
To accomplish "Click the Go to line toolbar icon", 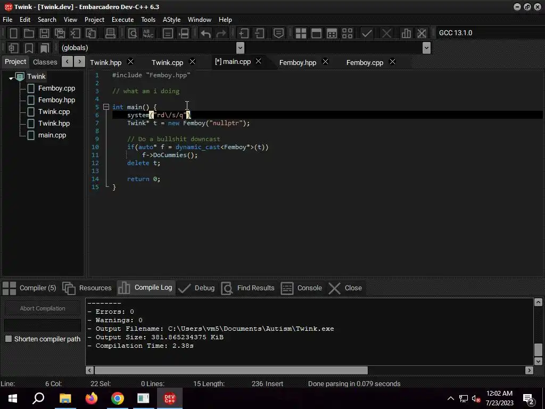I will (168, 34).
